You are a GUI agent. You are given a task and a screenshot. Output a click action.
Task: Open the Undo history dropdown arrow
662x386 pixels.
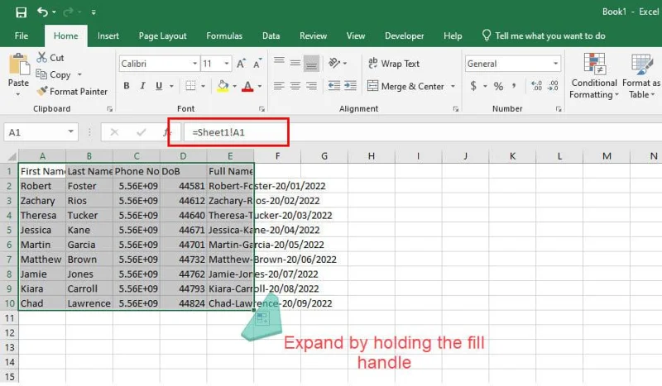54,12
